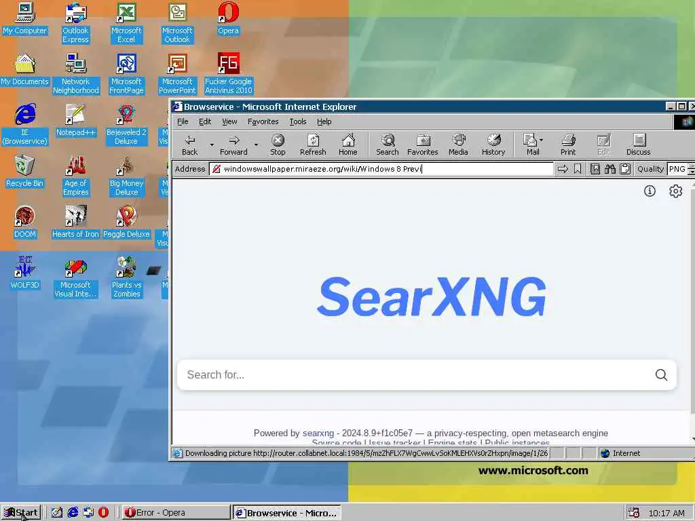Open the Favorites menu
The height and width of the screenshot is (521, 695).
(x=263, y=121)
